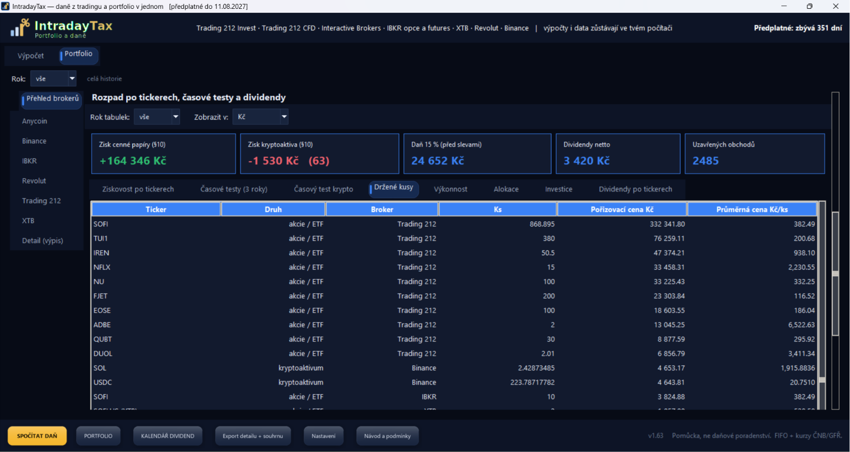This screenshot has width=850, height=452.
Task: Click the Uzavřených obchodů 2485 card
Action: pos(755,154)
